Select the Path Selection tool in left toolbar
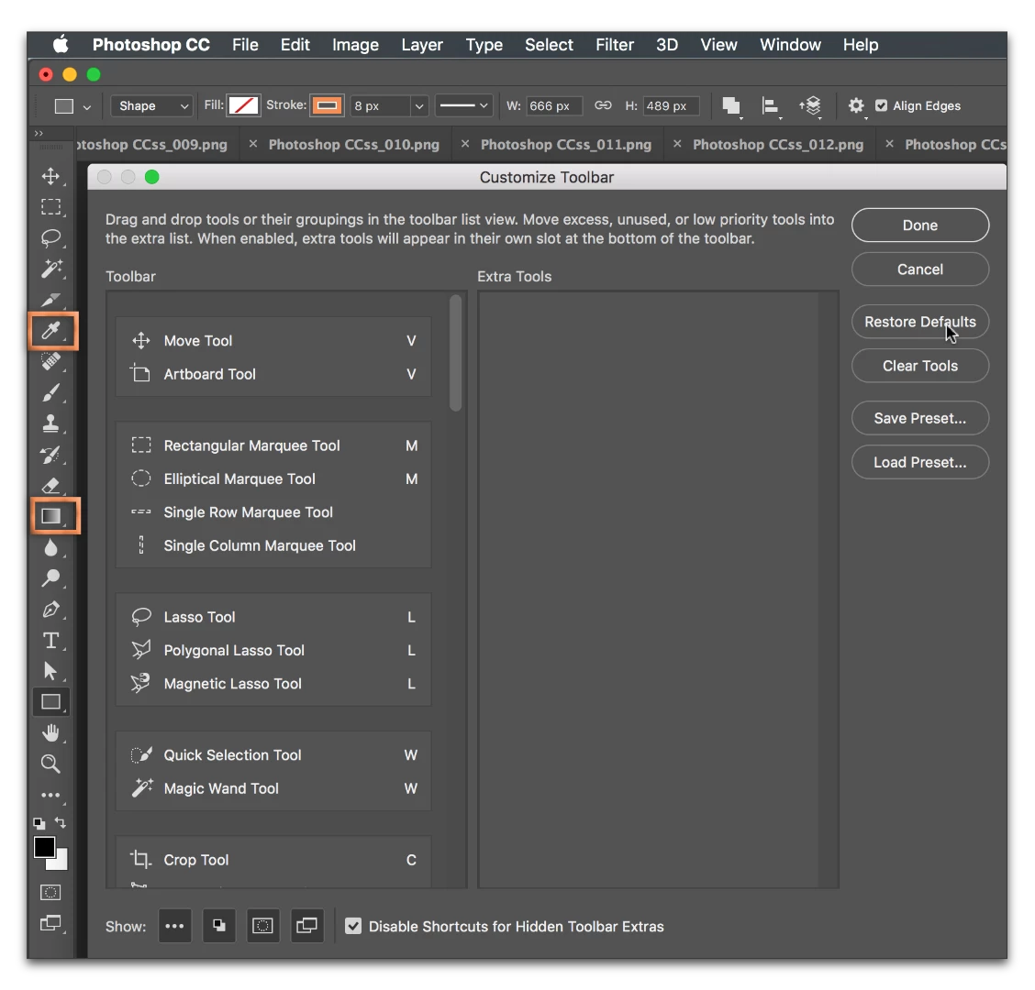Viewport: 1035px width, 990px height. (x=50, y=671)
